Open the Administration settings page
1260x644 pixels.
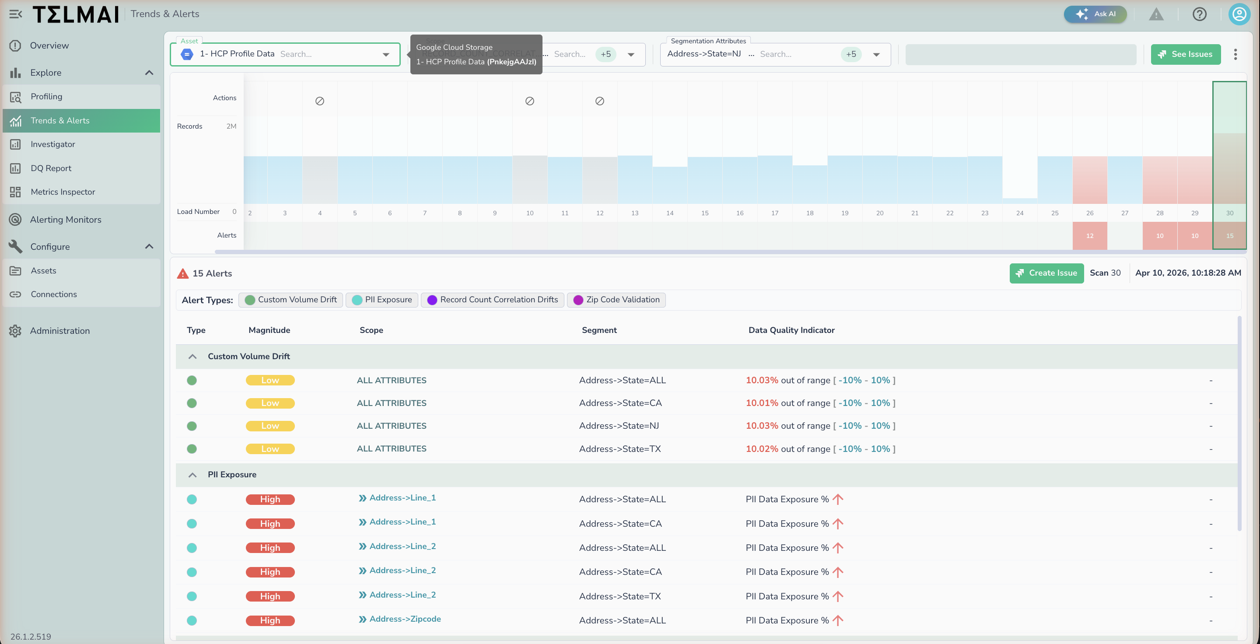(59, 331)
